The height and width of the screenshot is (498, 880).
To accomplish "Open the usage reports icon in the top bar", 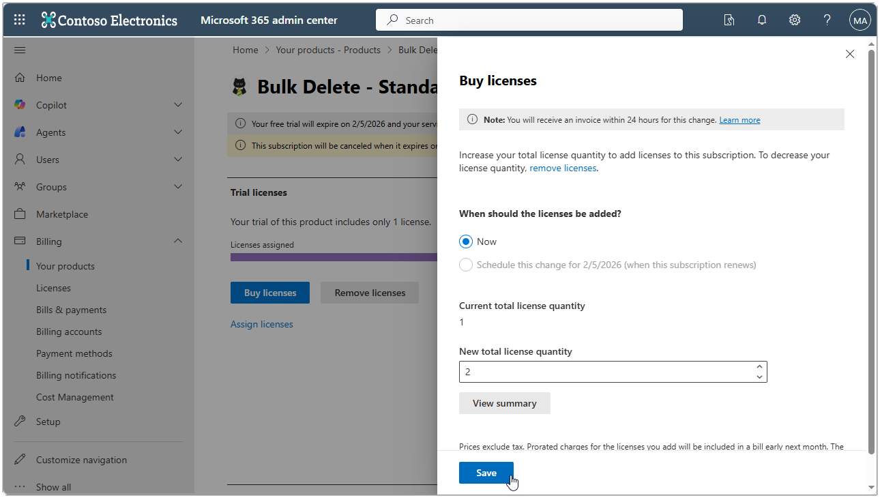I will click(729, 20).
